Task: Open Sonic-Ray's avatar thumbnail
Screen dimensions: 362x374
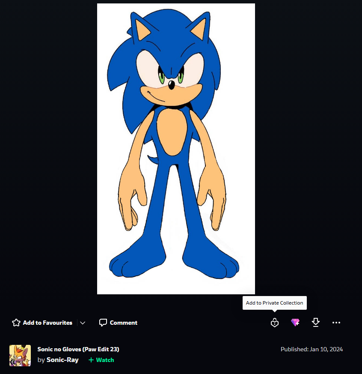Action: tap(20, 356)
